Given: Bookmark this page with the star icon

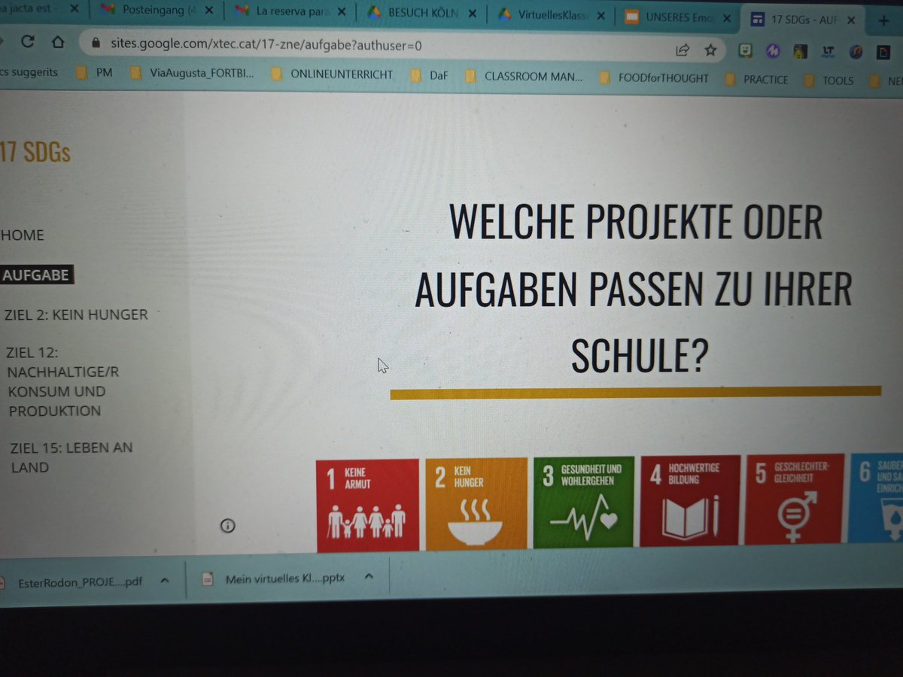Looking at the screenshot, I should pyautogui.click(x=710, y=50).
